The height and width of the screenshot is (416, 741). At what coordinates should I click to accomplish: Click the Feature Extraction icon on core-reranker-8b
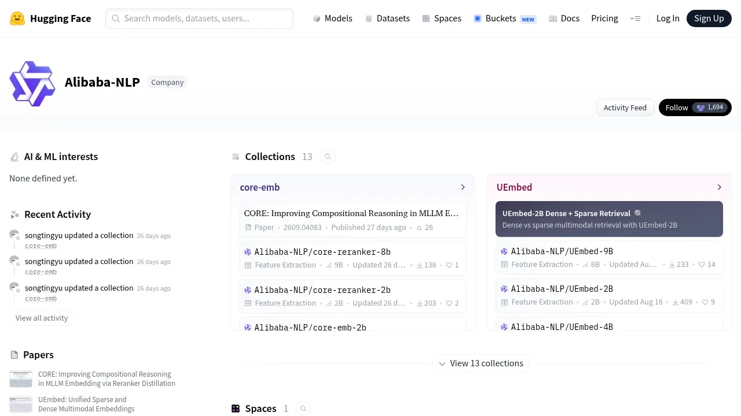[x=248, y=265]
